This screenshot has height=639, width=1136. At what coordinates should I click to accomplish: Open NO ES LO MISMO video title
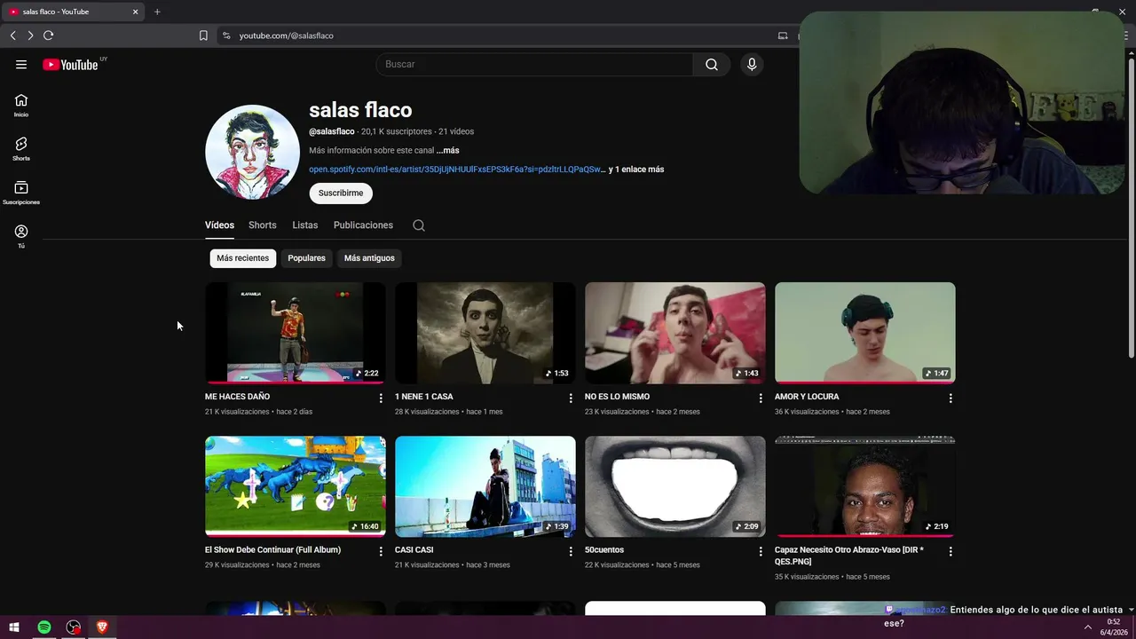click(617, 397)
